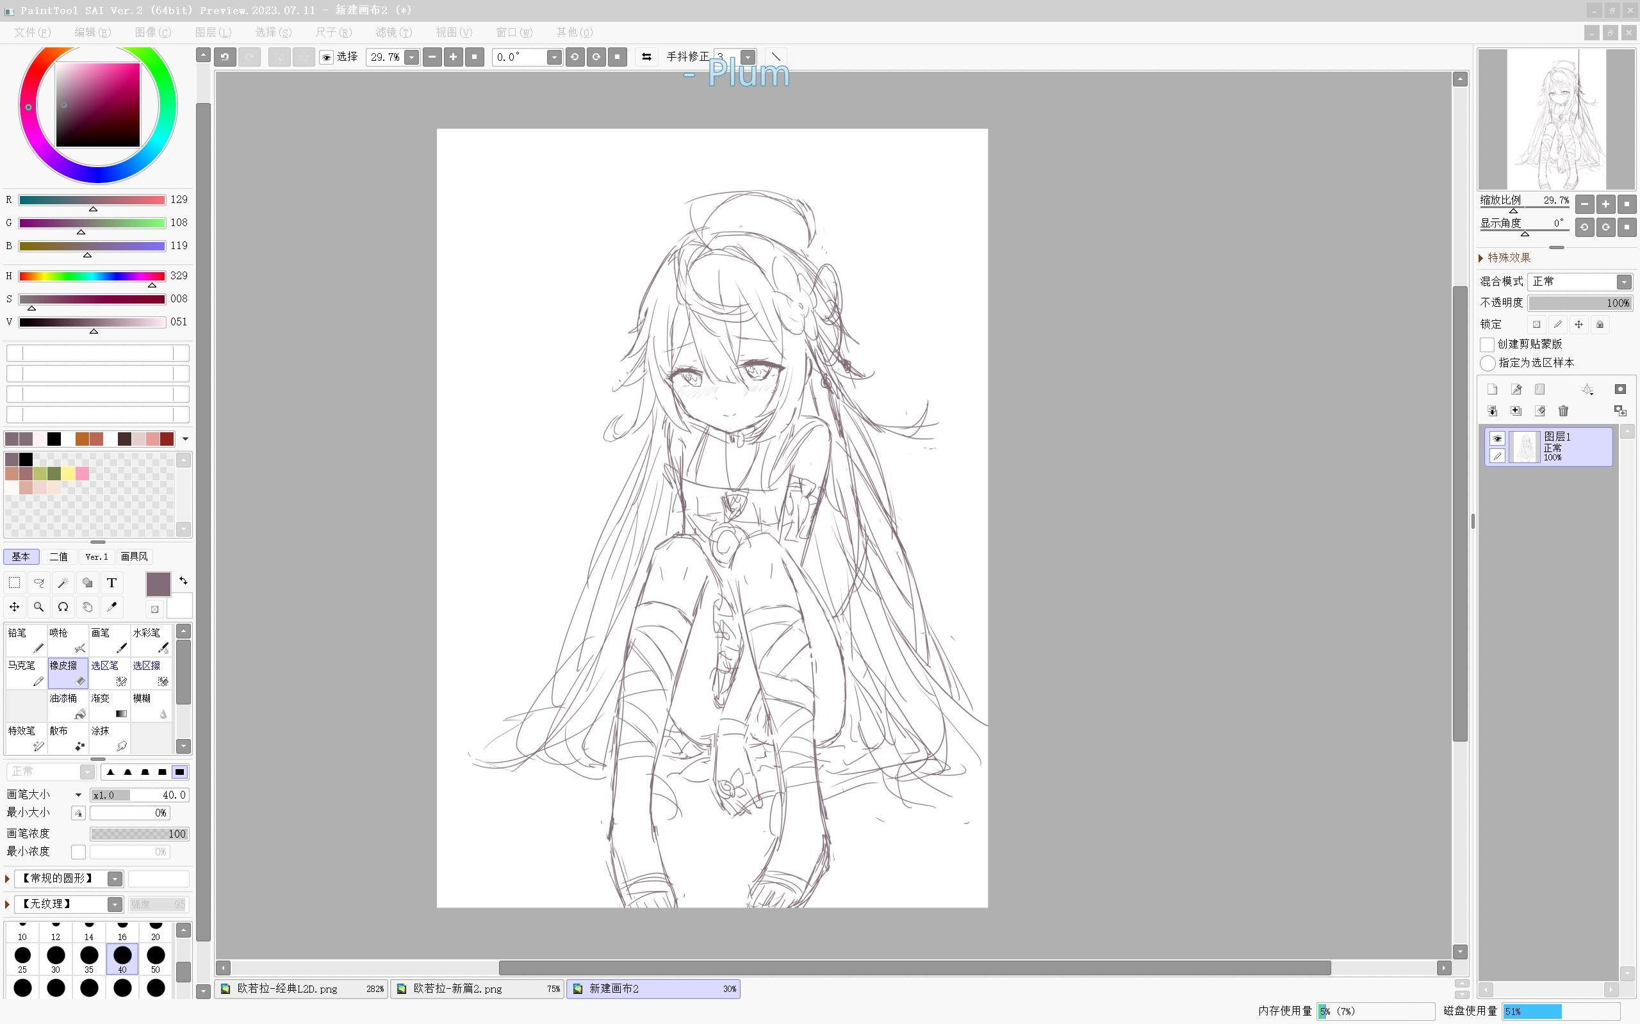Open 文件(F) menu
The image size is (1640, 1024).
[x=33, y=33]
